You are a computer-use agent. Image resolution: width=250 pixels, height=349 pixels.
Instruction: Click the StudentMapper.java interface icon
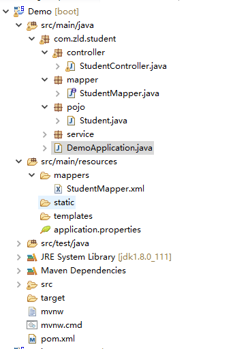coord(72,93)
